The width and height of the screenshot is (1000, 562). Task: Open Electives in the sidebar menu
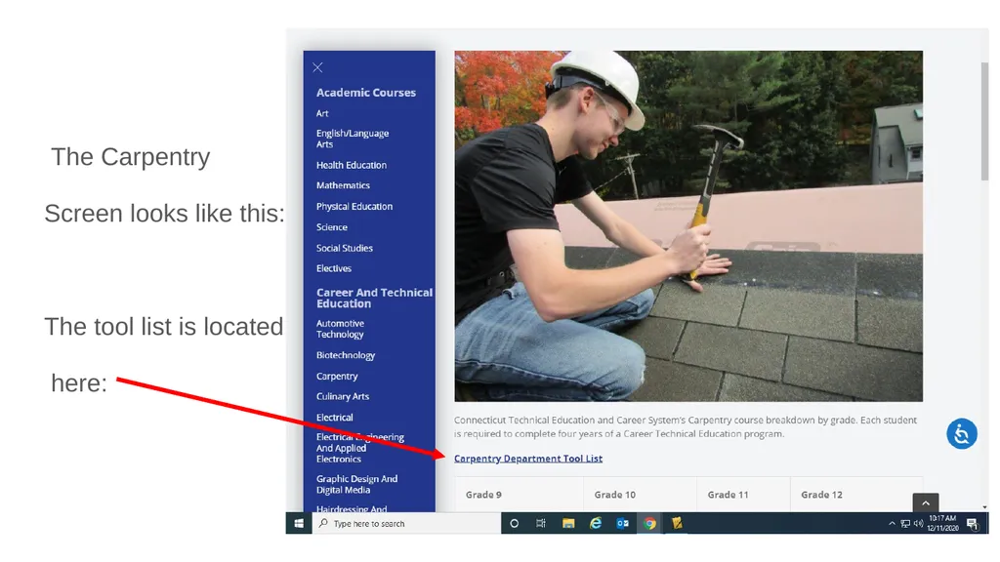click(x=334, y=268)
